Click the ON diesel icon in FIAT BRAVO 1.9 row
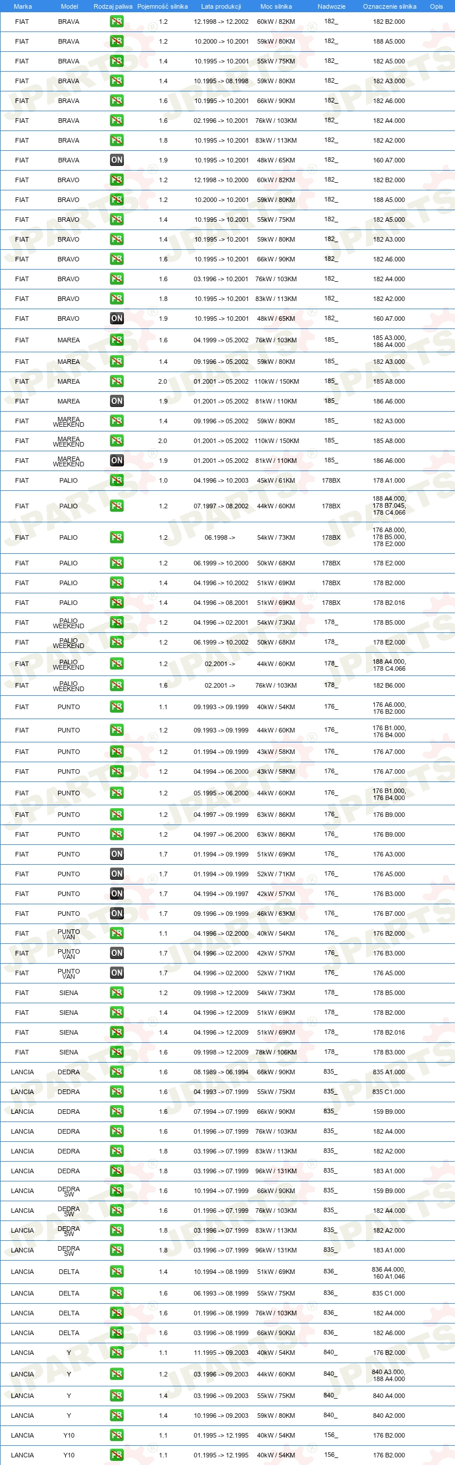The image size is (455, 1465). click(117, 319)
